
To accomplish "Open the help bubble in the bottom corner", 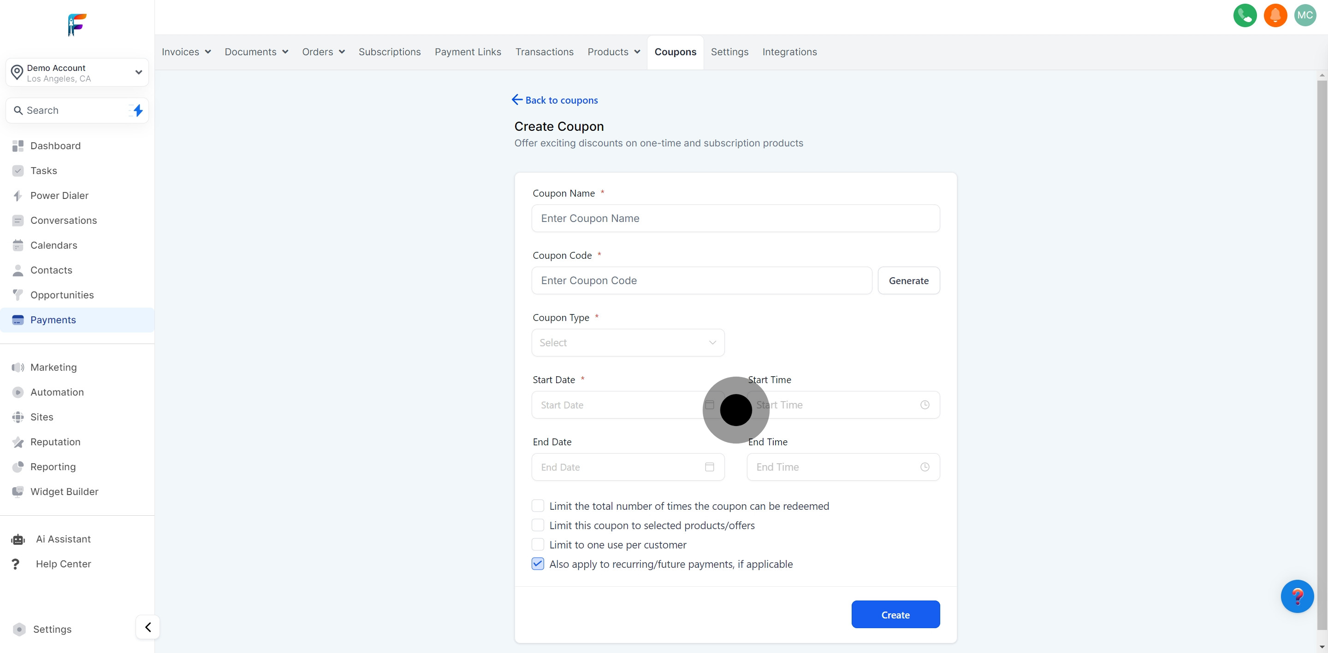I will (1298, 596).
